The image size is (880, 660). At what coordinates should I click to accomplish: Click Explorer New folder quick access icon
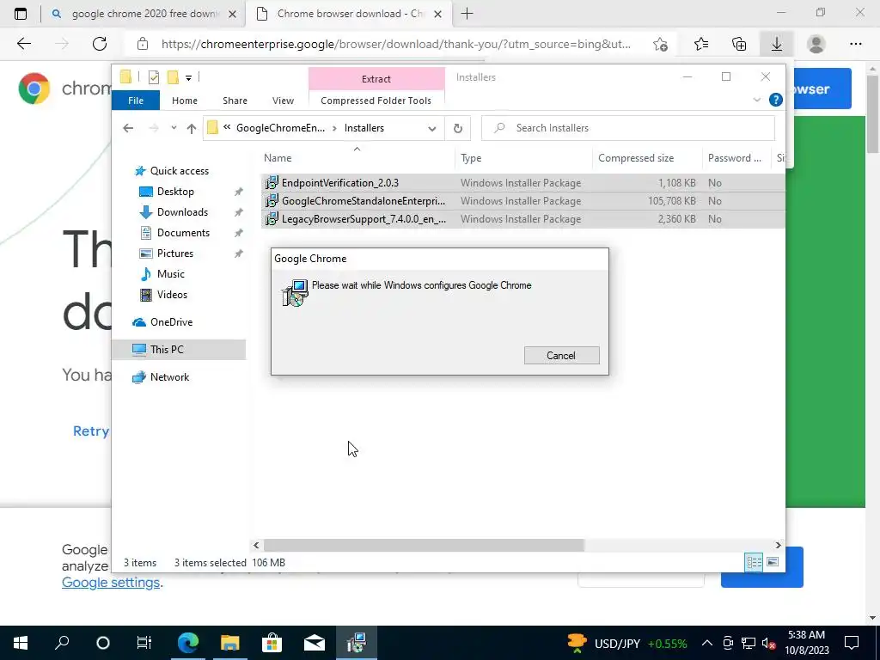click(173, 77)
